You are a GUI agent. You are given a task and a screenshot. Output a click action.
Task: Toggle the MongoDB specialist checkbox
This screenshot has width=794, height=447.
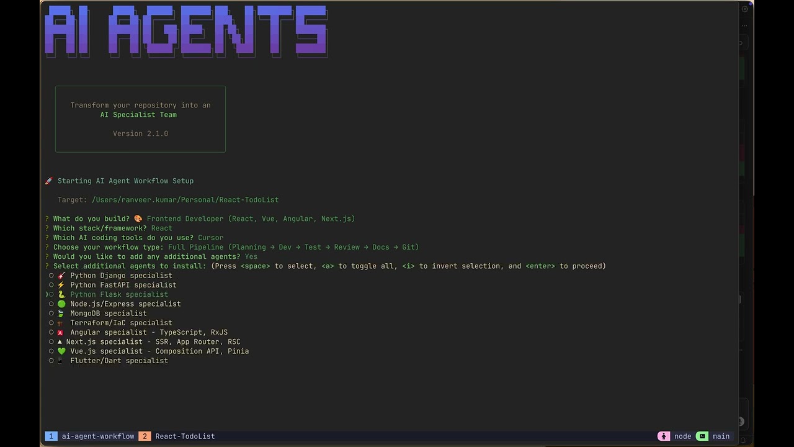(x=51, y=314)
